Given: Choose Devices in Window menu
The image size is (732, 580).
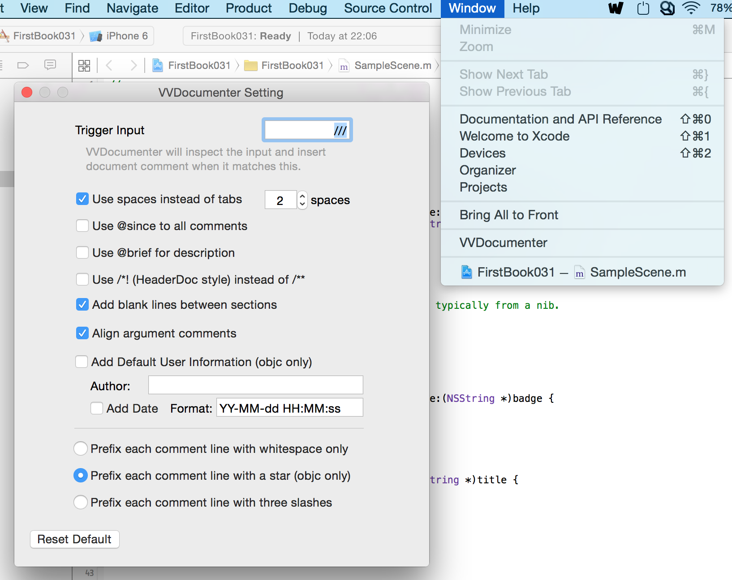Looking at the screenshot, I should tap(582, 153).
